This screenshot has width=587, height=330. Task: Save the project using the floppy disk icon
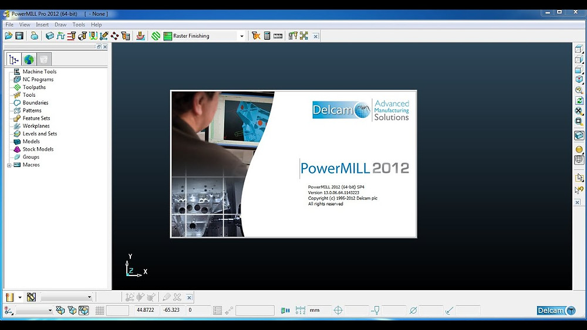pos(19,36)
